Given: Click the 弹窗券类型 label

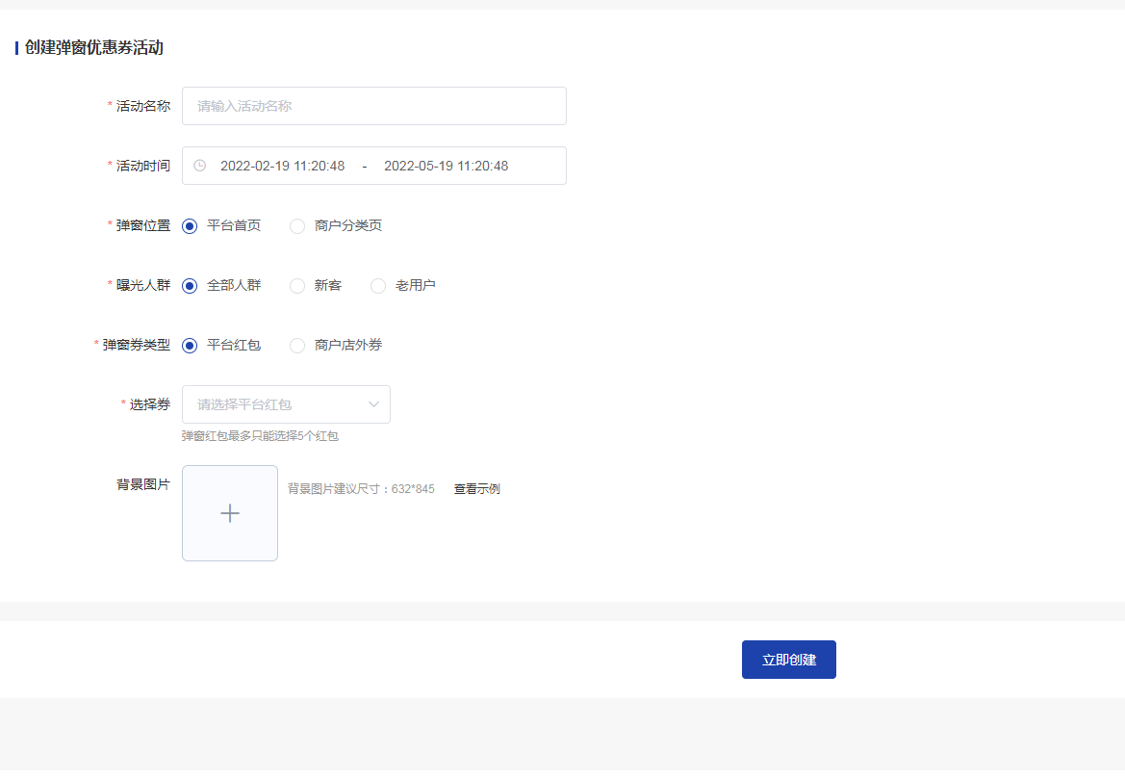Looking at the screenshot, I should coord(137,345).
